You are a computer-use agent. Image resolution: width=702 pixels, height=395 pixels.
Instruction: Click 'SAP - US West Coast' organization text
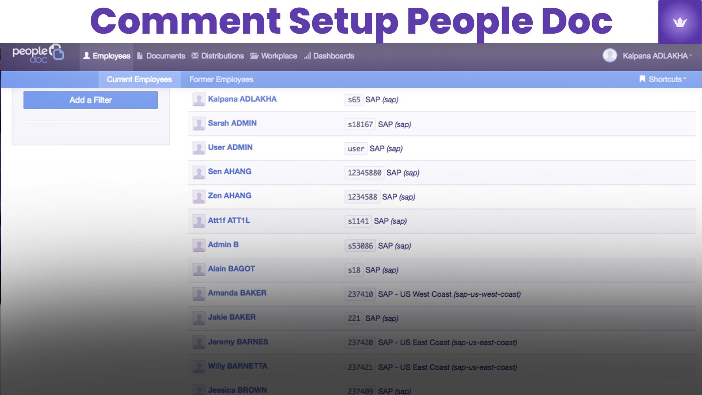point(415,294)
